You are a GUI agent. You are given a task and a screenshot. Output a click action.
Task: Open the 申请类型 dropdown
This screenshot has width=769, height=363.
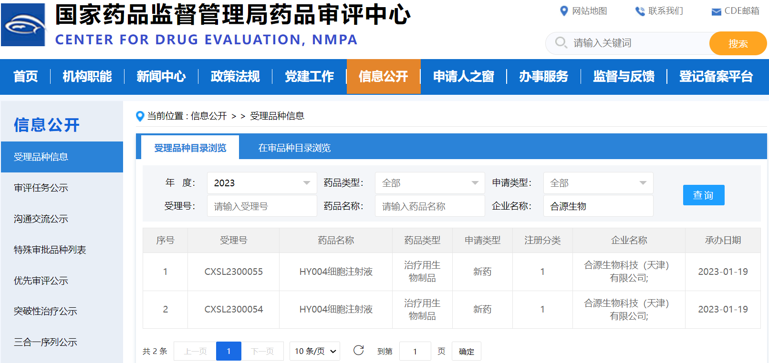coord(598,183)
